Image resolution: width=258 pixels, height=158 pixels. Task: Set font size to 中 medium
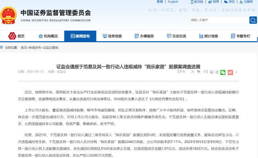click(x=199, y=72)
